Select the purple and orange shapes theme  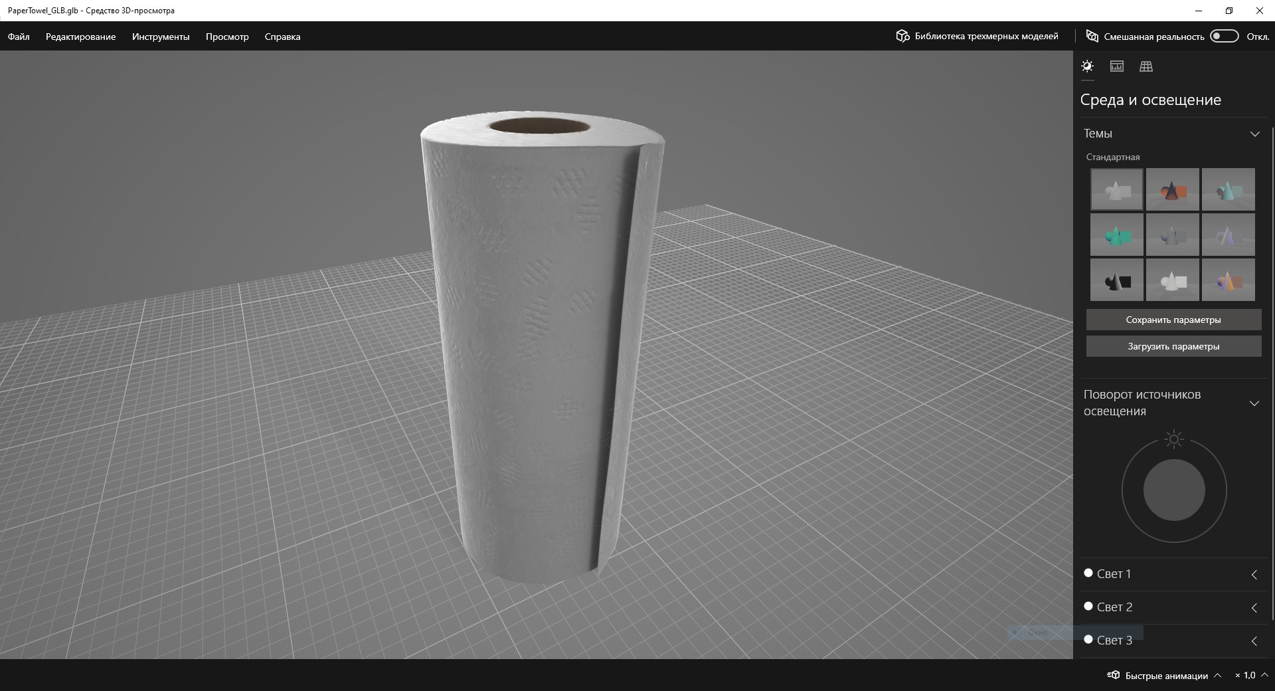point(1229,280)
